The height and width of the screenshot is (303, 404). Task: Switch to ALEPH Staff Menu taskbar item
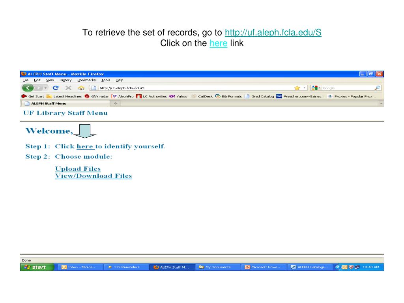172,267
